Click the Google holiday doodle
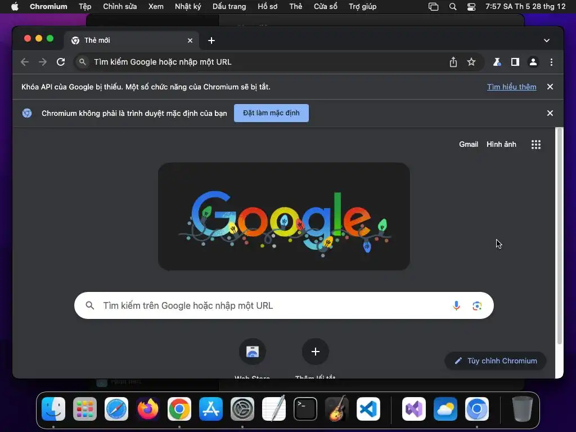This screenshot has height=432, width=576. pyautogui.click(x=284, y=217)
